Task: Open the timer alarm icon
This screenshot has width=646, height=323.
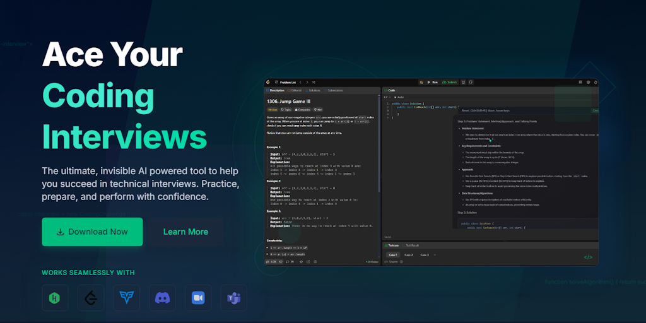Action: [464, 83]
